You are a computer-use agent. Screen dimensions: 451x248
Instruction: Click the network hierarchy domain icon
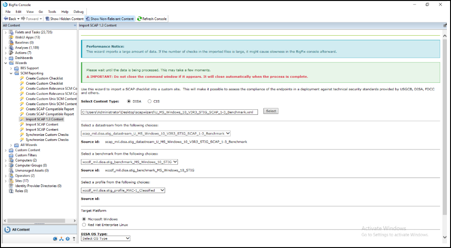click(61, 239)
